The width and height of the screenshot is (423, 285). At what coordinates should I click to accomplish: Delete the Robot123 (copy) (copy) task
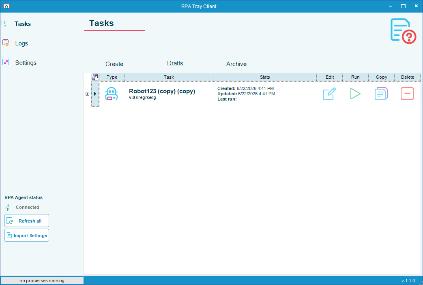[x=407, y=94]
